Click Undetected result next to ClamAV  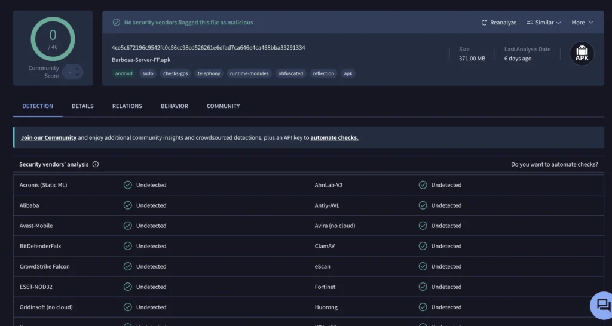click(446, 245)
